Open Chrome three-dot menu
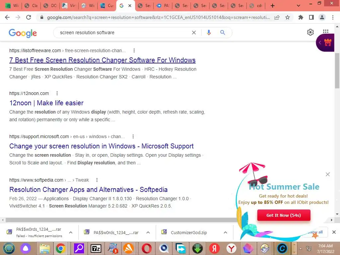Viewport: 340px width, 255px height. click(x=333, y=17)
